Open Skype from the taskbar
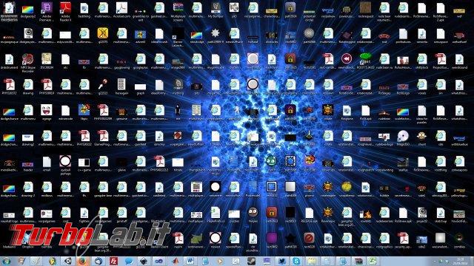 296,261
